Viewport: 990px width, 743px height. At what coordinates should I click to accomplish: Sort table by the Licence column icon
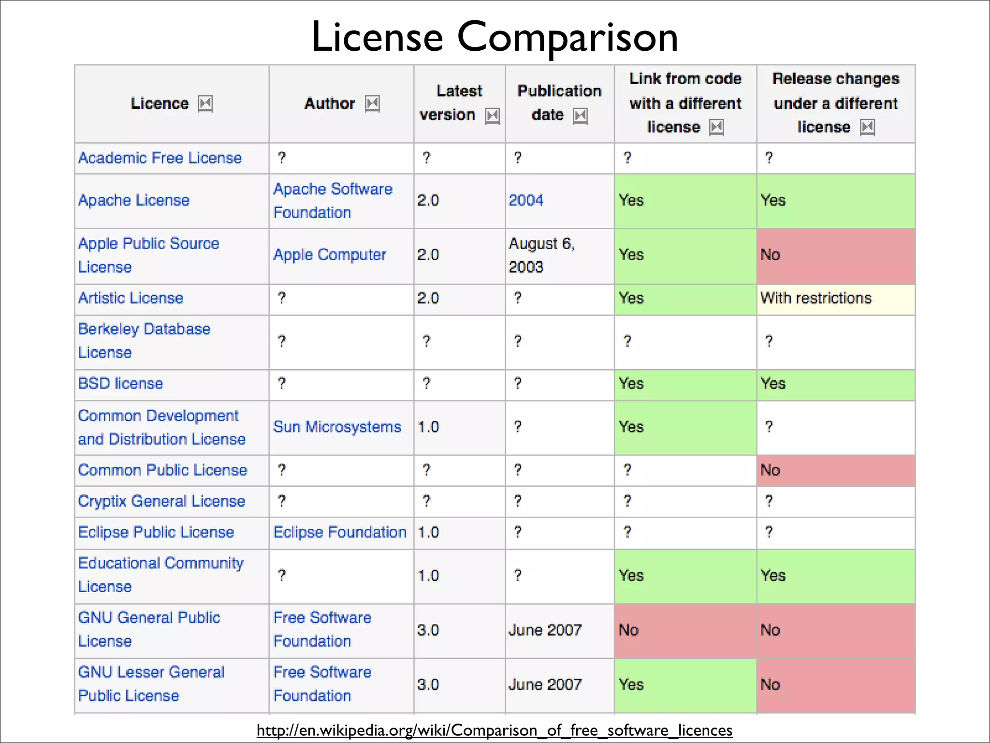point(205,104)
